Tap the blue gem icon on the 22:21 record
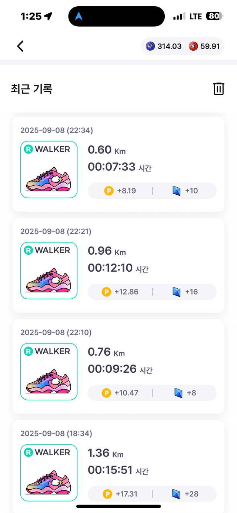 point(177,292)
